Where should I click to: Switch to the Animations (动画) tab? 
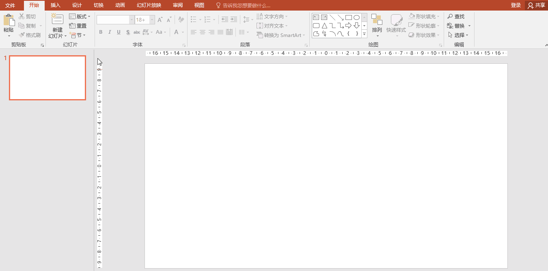pos(120,5)
